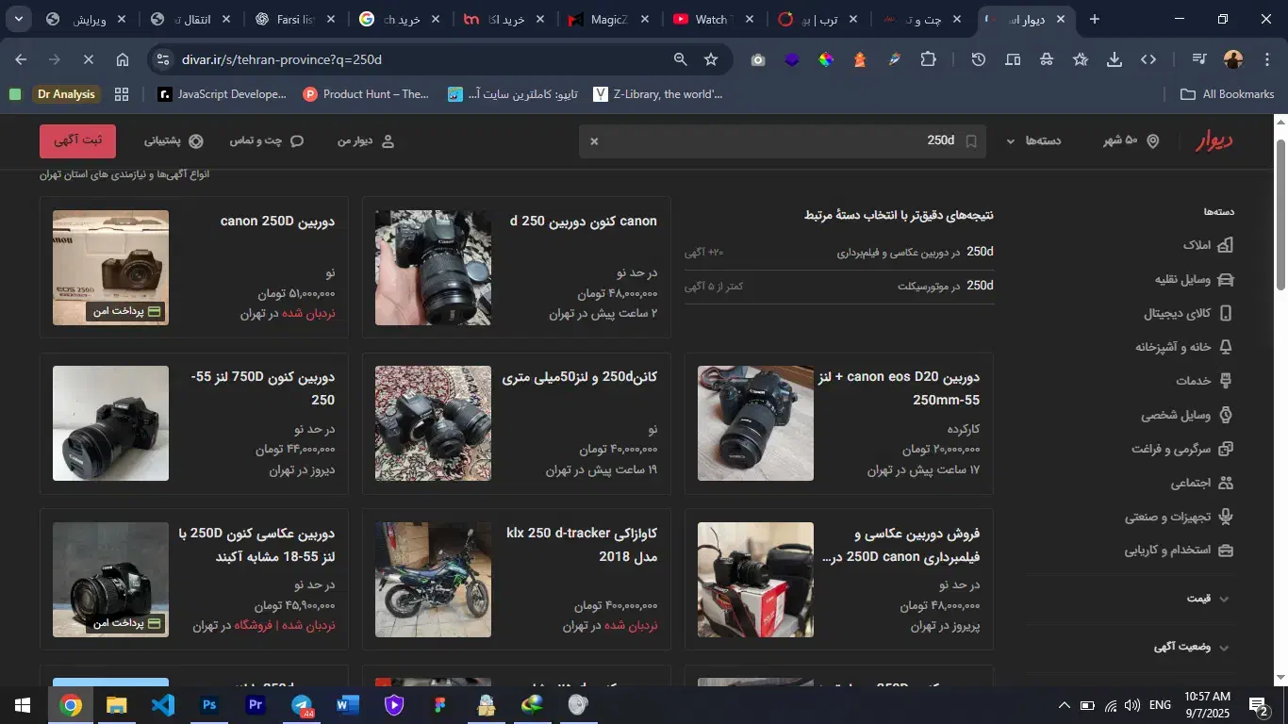This screenshot has width=1288, height=724.
Task: Open چت و تماس in the header
Action: [x=267, y=141]
